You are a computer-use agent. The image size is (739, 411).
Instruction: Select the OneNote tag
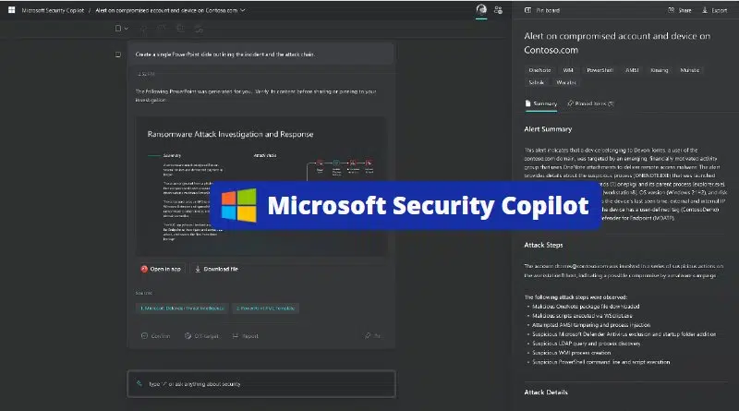pyautogui.click(x=539, y=70)
